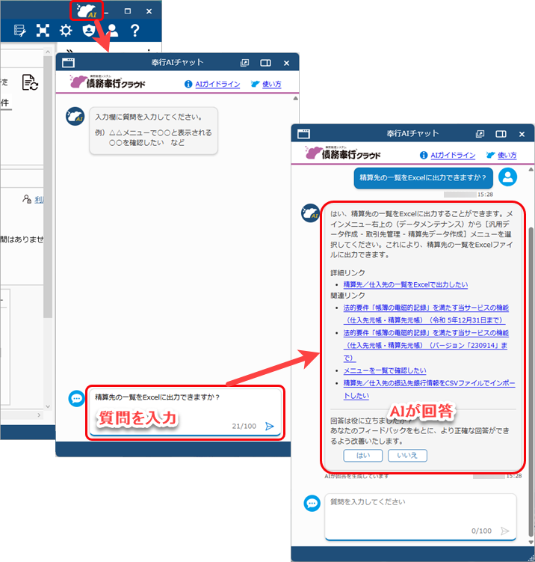Viewport: 535px width, 562px height.
Task: Click はい feedback button
Action: 363,455
